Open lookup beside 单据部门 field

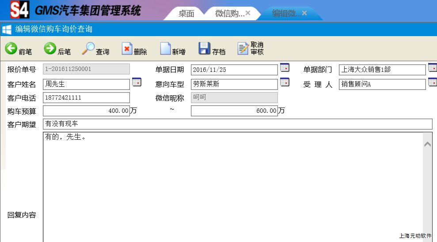[432, 68]
